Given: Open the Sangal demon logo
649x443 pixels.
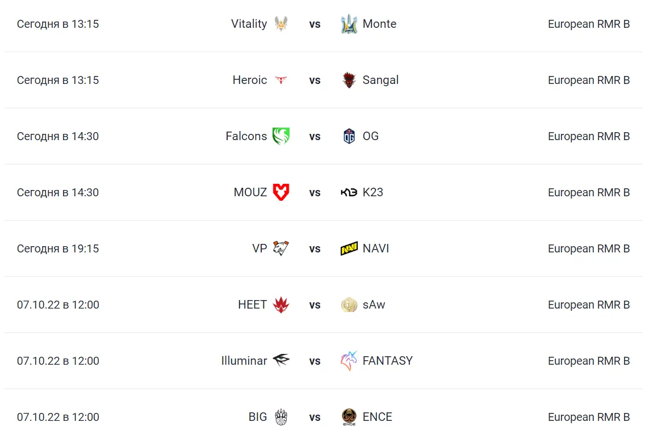Looking at the screenshot, I should coord(349,80).
